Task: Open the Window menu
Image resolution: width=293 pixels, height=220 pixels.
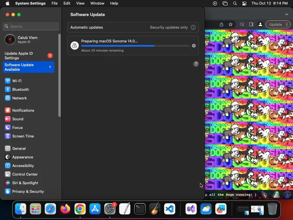Action: click(97, 3)
